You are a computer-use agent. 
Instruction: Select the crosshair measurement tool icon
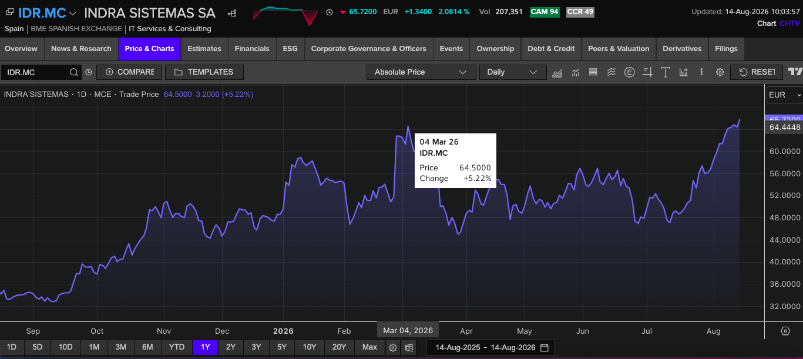647,72
